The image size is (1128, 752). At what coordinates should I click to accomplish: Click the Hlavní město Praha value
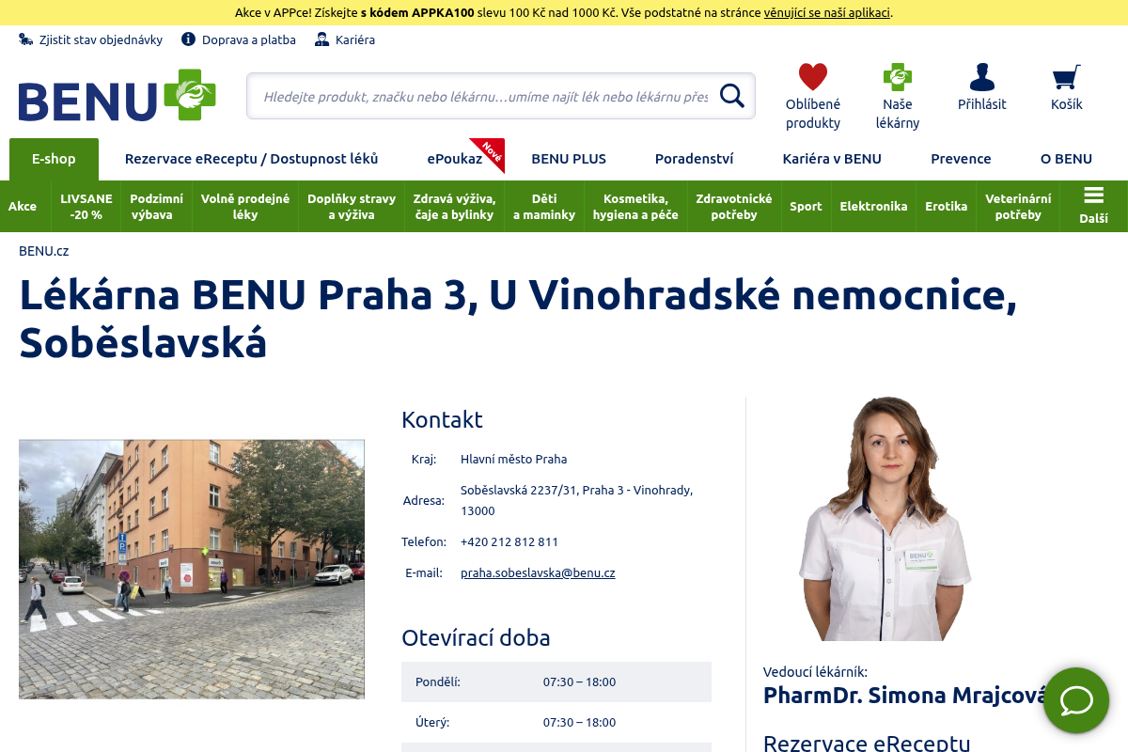point(514,460)
